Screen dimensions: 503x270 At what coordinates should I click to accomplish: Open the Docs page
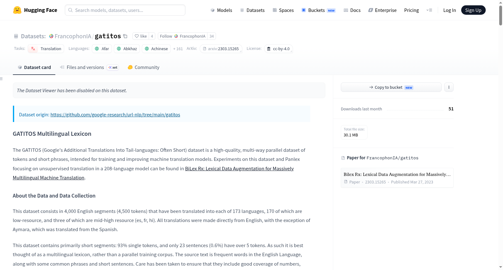click(352, 10)
